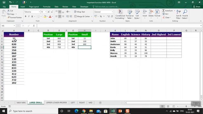The height and width of the screenshot is (114, 203).
Task: Click Tell me what you want to do
Action: point(106,7)
